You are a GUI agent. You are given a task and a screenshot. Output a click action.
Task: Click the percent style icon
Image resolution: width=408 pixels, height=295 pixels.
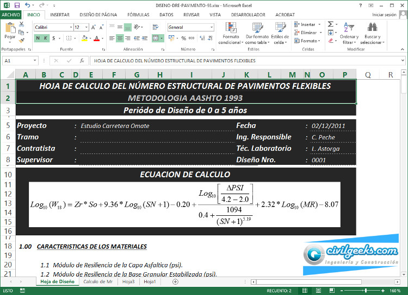183,38
